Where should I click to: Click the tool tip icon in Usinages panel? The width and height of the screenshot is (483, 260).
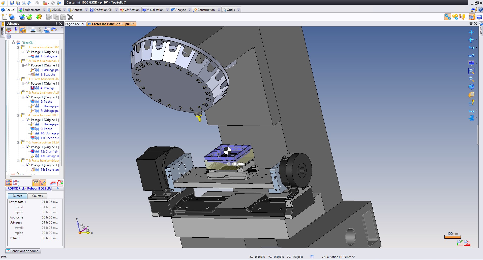(x=16, y=30)
